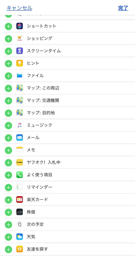Screen dimensions: 135x261
Task: Add マップ: この周辺 widget with plus button
Action: (x=8, y=88)
